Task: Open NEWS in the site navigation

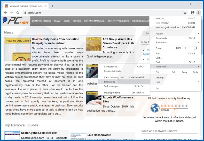Action: point(57,21)
